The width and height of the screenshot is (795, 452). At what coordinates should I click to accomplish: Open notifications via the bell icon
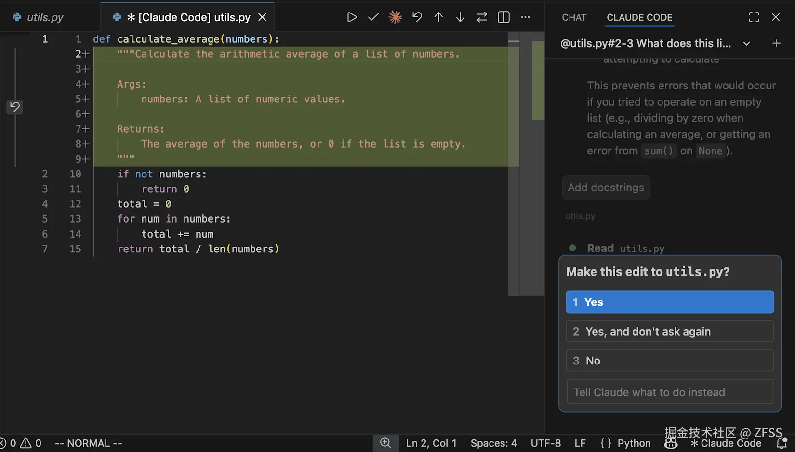click(x=783, y=443)
